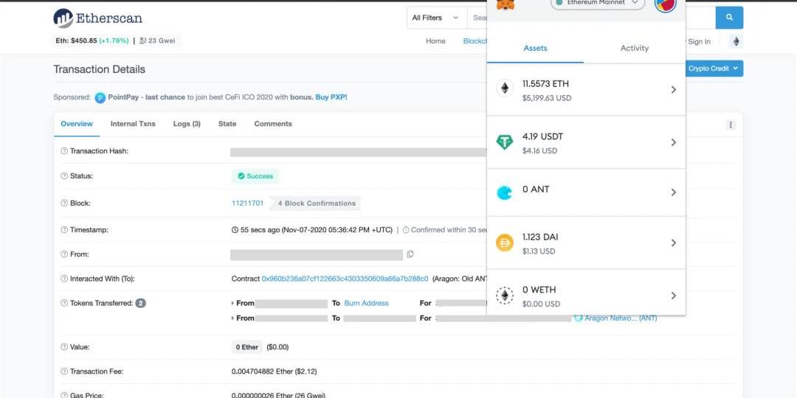797x398 pixels.
Task: Expand the 4.19 USDT asset row chevron
Action: point(674,143)
